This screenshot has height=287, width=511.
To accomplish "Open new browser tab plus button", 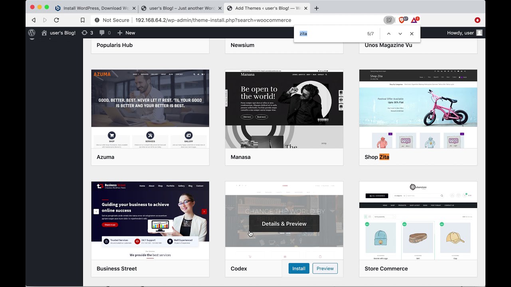I will [x=317, y=8].
